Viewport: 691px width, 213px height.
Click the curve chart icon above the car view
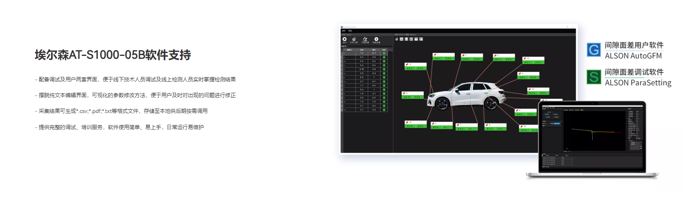click(x=411, y=39)
